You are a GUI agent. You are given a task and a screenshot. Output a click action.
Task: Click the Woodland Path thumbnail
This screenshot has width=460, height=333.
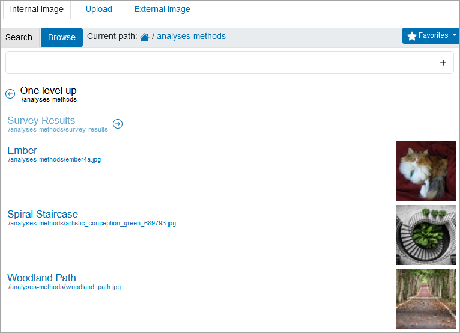[425, 299]
